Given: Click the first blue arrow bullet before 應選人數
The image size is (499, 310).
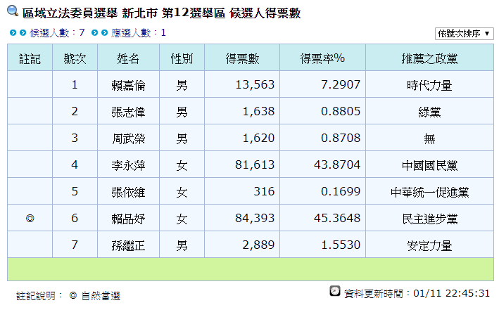Looking at the screenshot, I should coord(94,32).
